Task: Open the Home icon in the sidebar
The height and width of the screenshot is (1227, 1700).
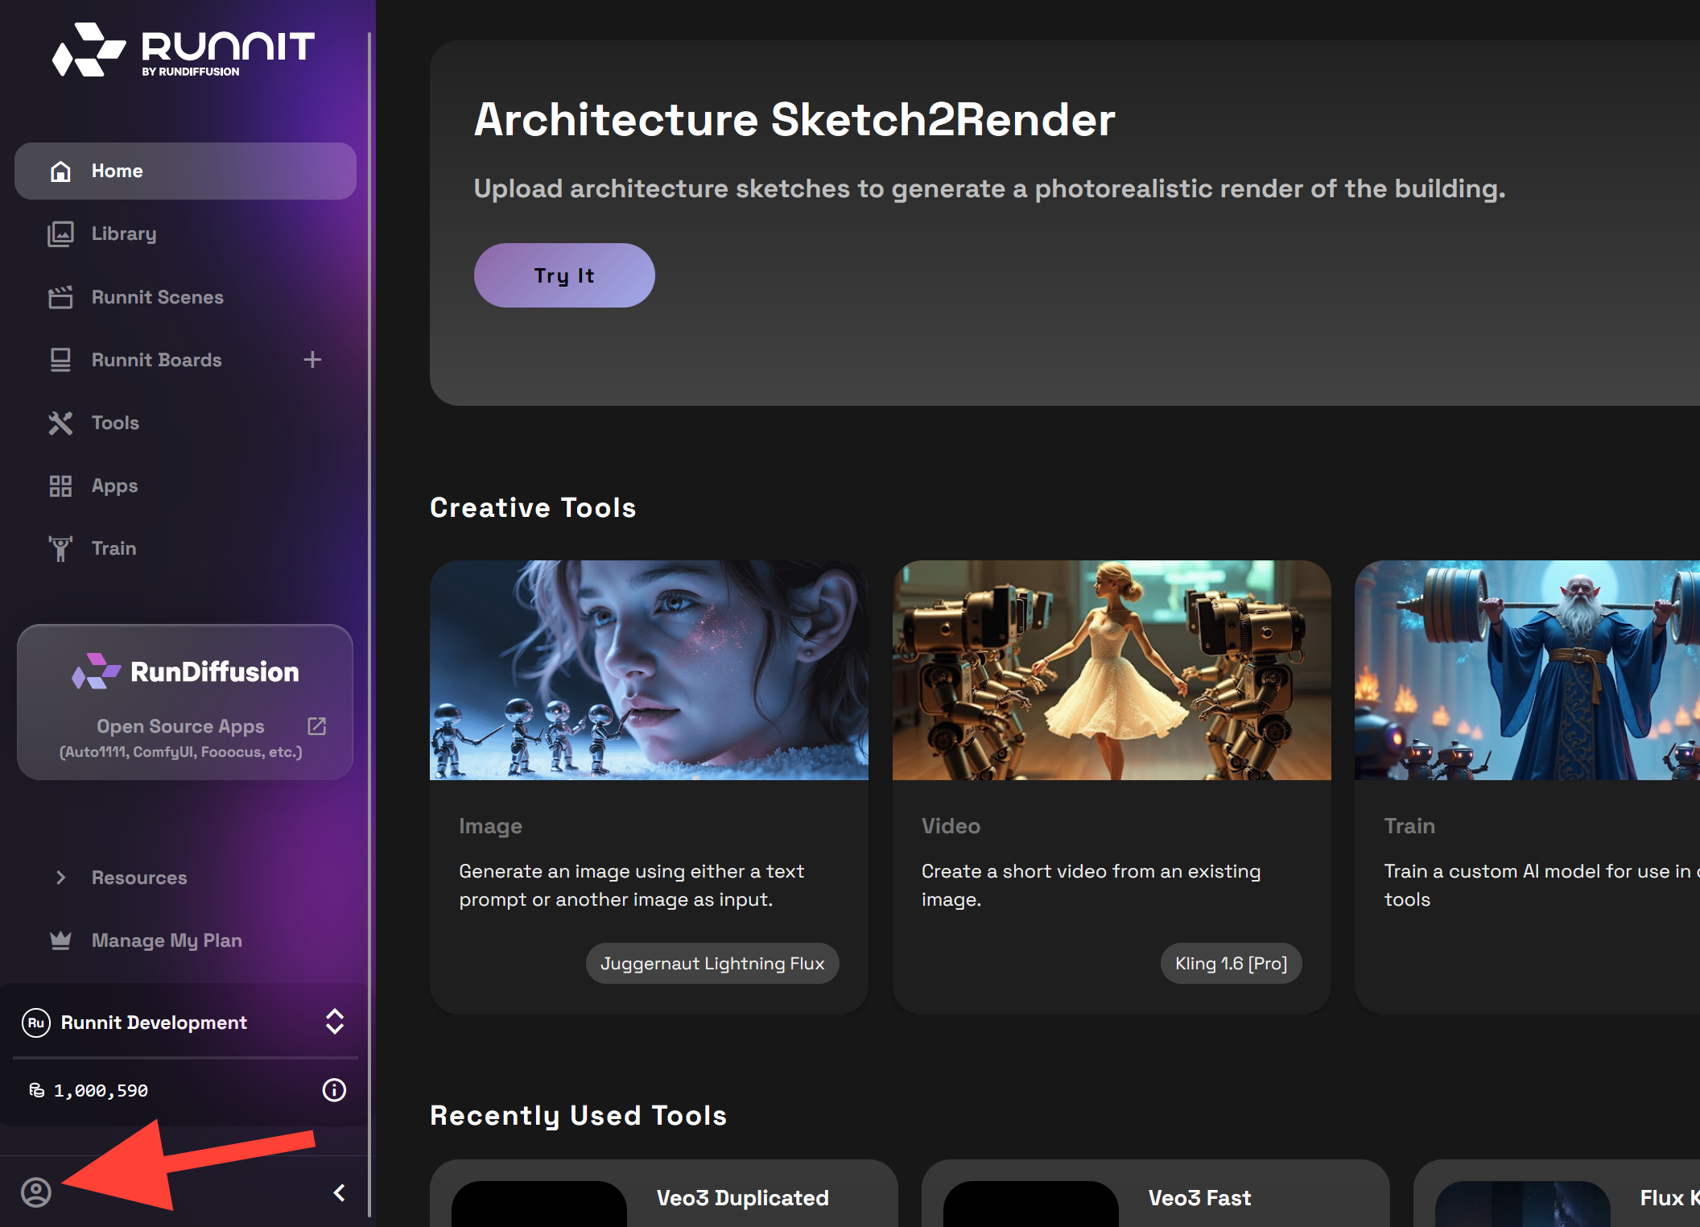Action: point(60,171)
